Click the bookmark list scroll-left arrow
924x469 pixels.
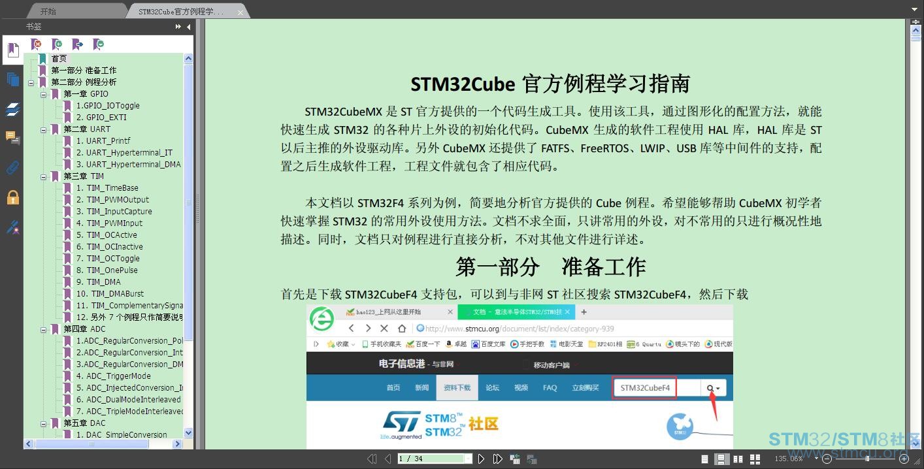coord(29,444)
